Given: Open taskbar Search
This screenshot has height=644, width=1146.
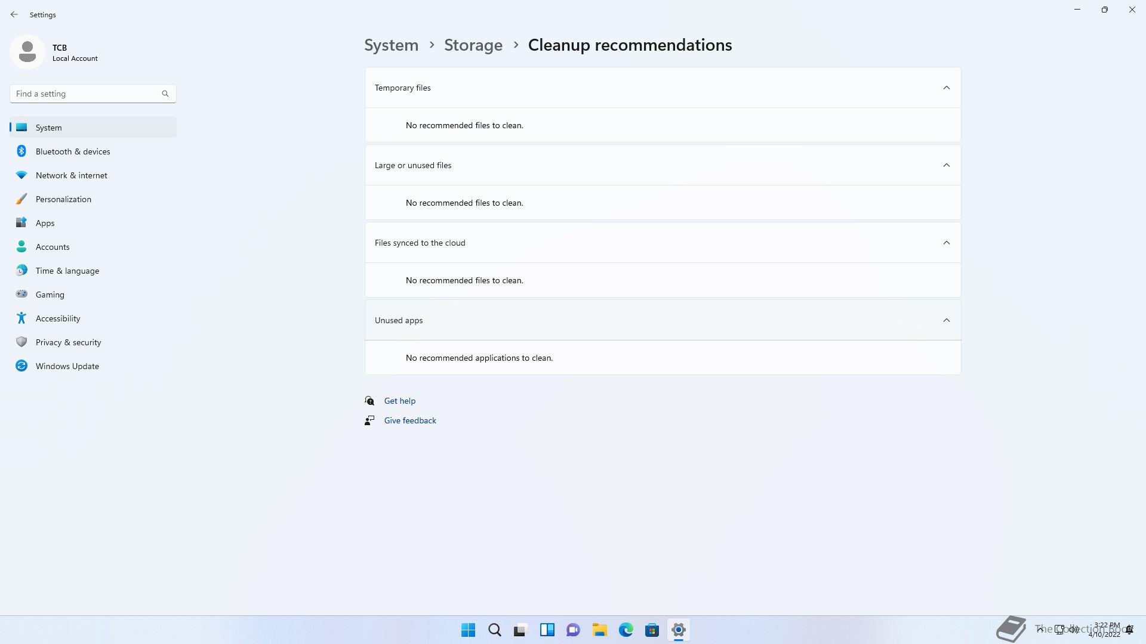Looking at the screenshot, I should (495, 630).
